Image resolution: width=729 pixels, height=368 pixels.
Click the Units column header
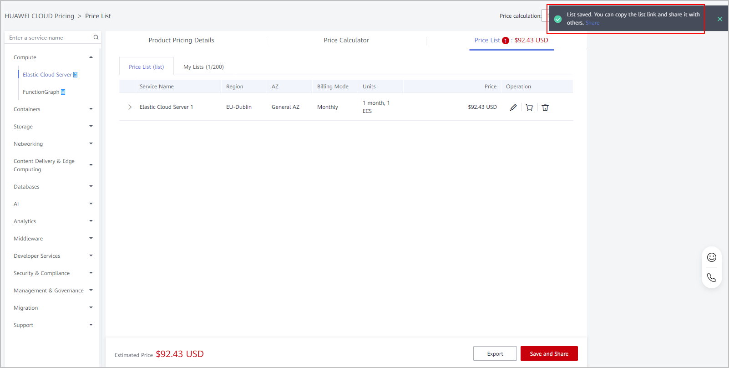click(x=369, y=87)
